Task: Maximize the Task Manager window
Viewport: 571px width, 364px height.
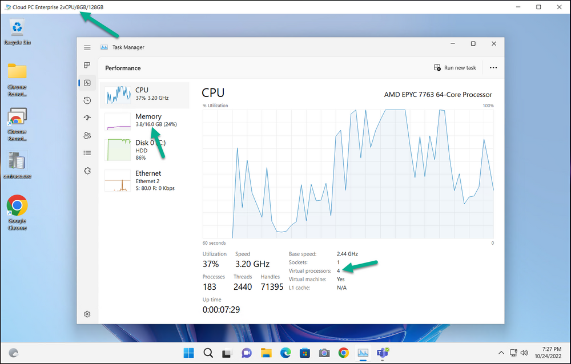Action: 473,44
